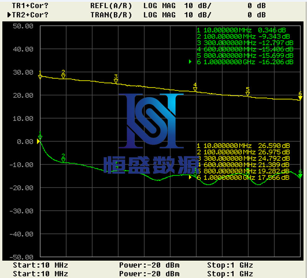
Task: Click the 10.00 Y-axis label
Action: 23,118
